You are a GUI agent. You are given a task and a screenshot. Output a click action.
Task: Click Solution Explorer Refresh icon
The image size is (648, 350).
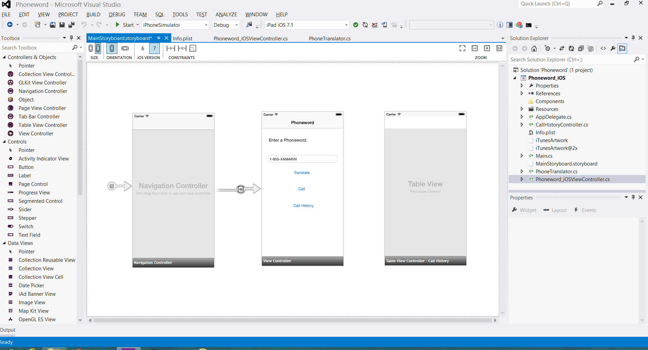(571, 48)
